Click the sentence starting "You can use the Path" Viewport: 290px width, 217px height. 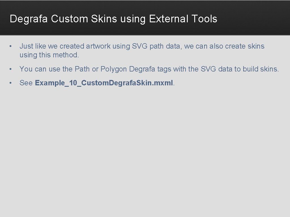[x=149, y=69]
